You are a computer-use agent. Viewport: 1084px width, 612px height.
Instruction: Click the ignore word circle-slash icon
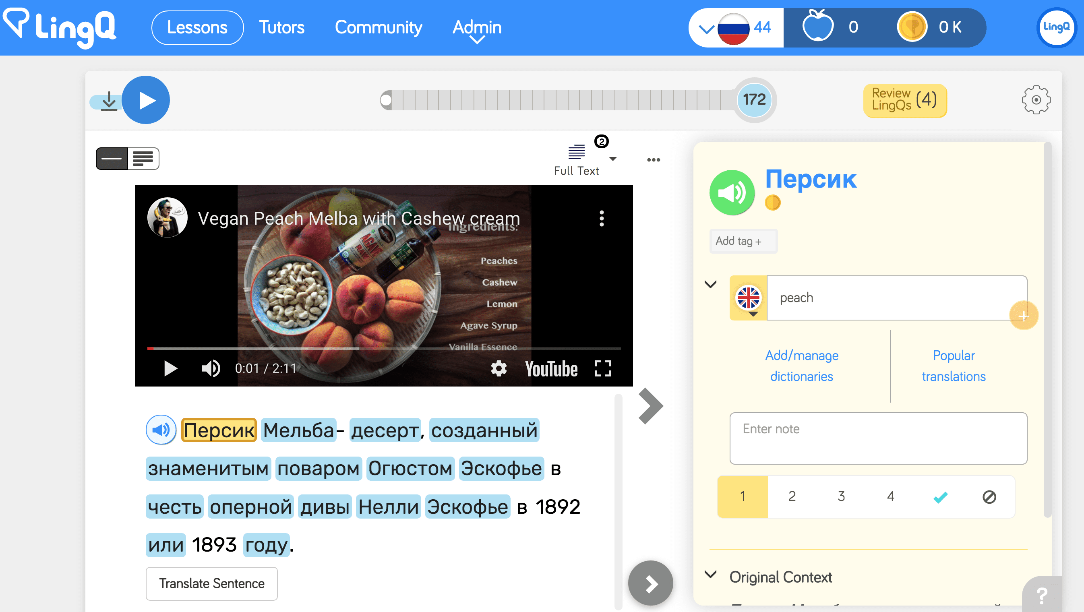click(x=989, y=497)
